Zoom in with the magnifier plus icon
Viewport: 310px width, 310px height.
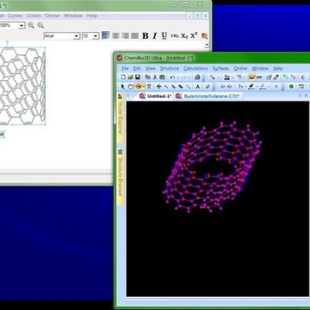[31, 25]
